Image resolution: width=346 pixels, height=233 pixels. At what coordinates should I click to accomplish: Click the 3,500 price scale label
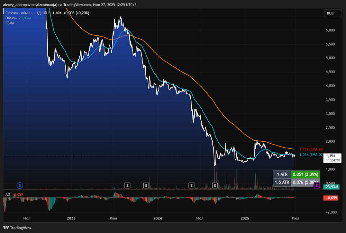coord(330,100)
